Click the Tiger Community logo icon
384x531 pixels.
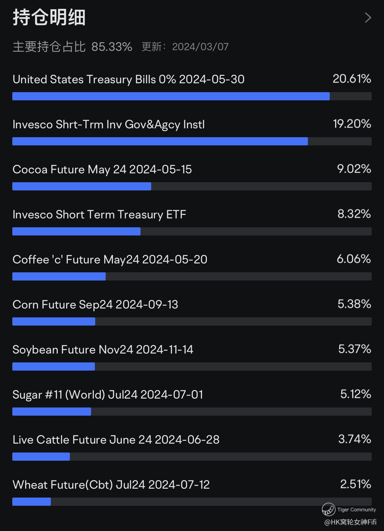(x=328, y=509)
